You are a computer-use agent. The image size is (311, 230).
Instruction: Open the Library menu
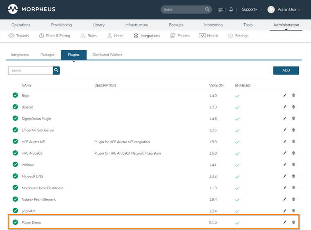98,25
